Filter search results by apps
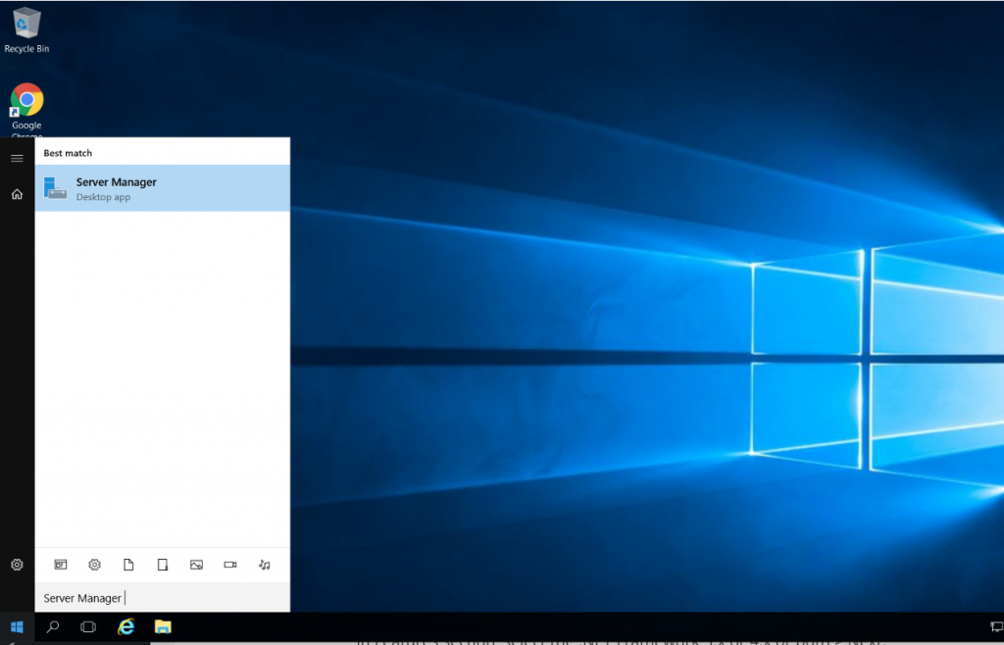The image size is (1004, 645). [x=61, y=565]
